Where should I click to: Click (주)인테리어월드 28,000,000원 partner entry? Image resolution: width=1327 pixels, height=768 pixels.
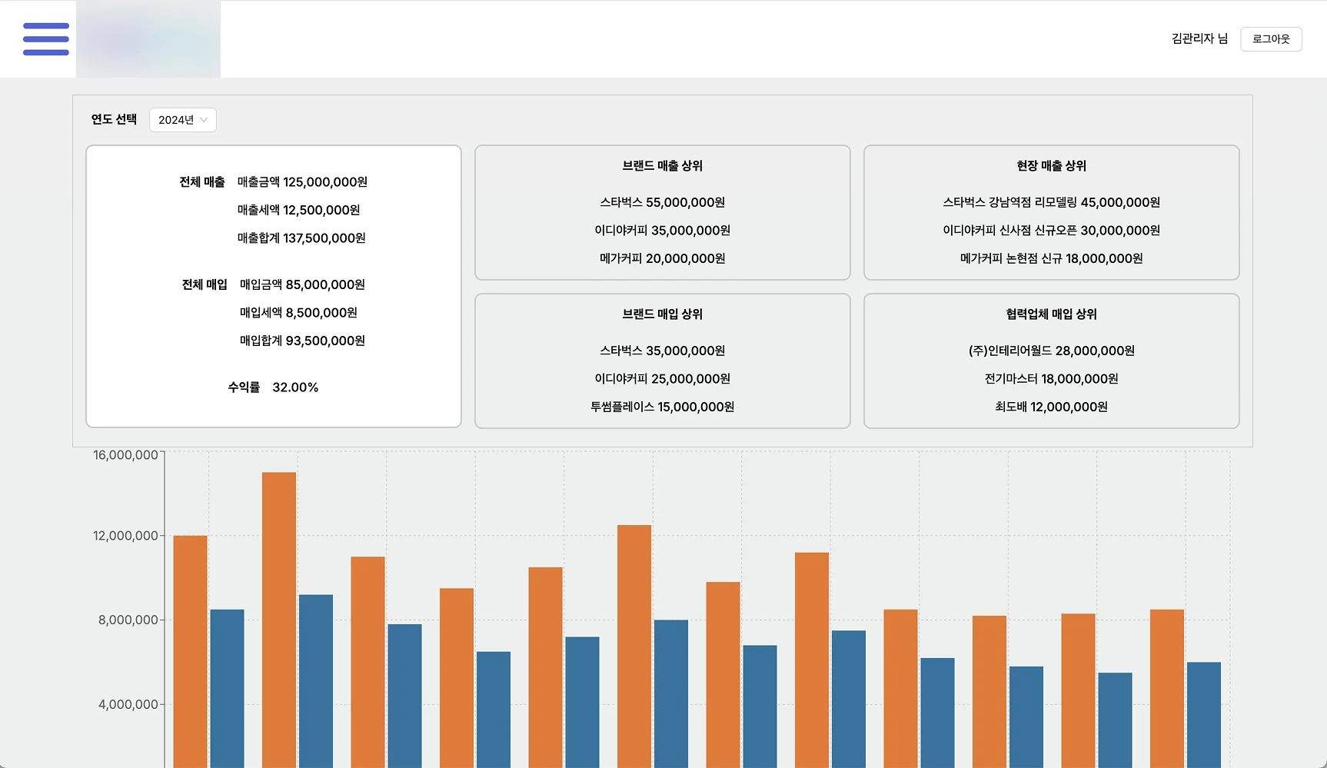[x=1052, y=351]
